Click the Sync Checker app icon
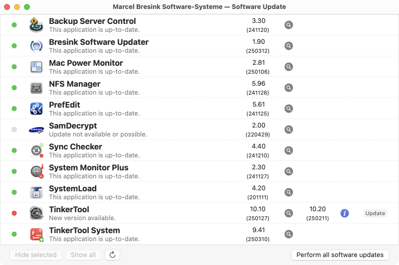Image resolution: width=399 pixels, height=265 pixels. click(x=36, y=150)
